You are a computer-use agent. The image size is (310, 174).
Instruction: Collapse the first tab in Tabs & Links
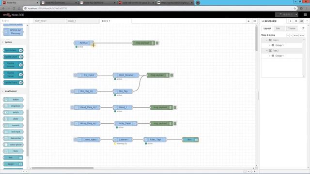(267, 40)
